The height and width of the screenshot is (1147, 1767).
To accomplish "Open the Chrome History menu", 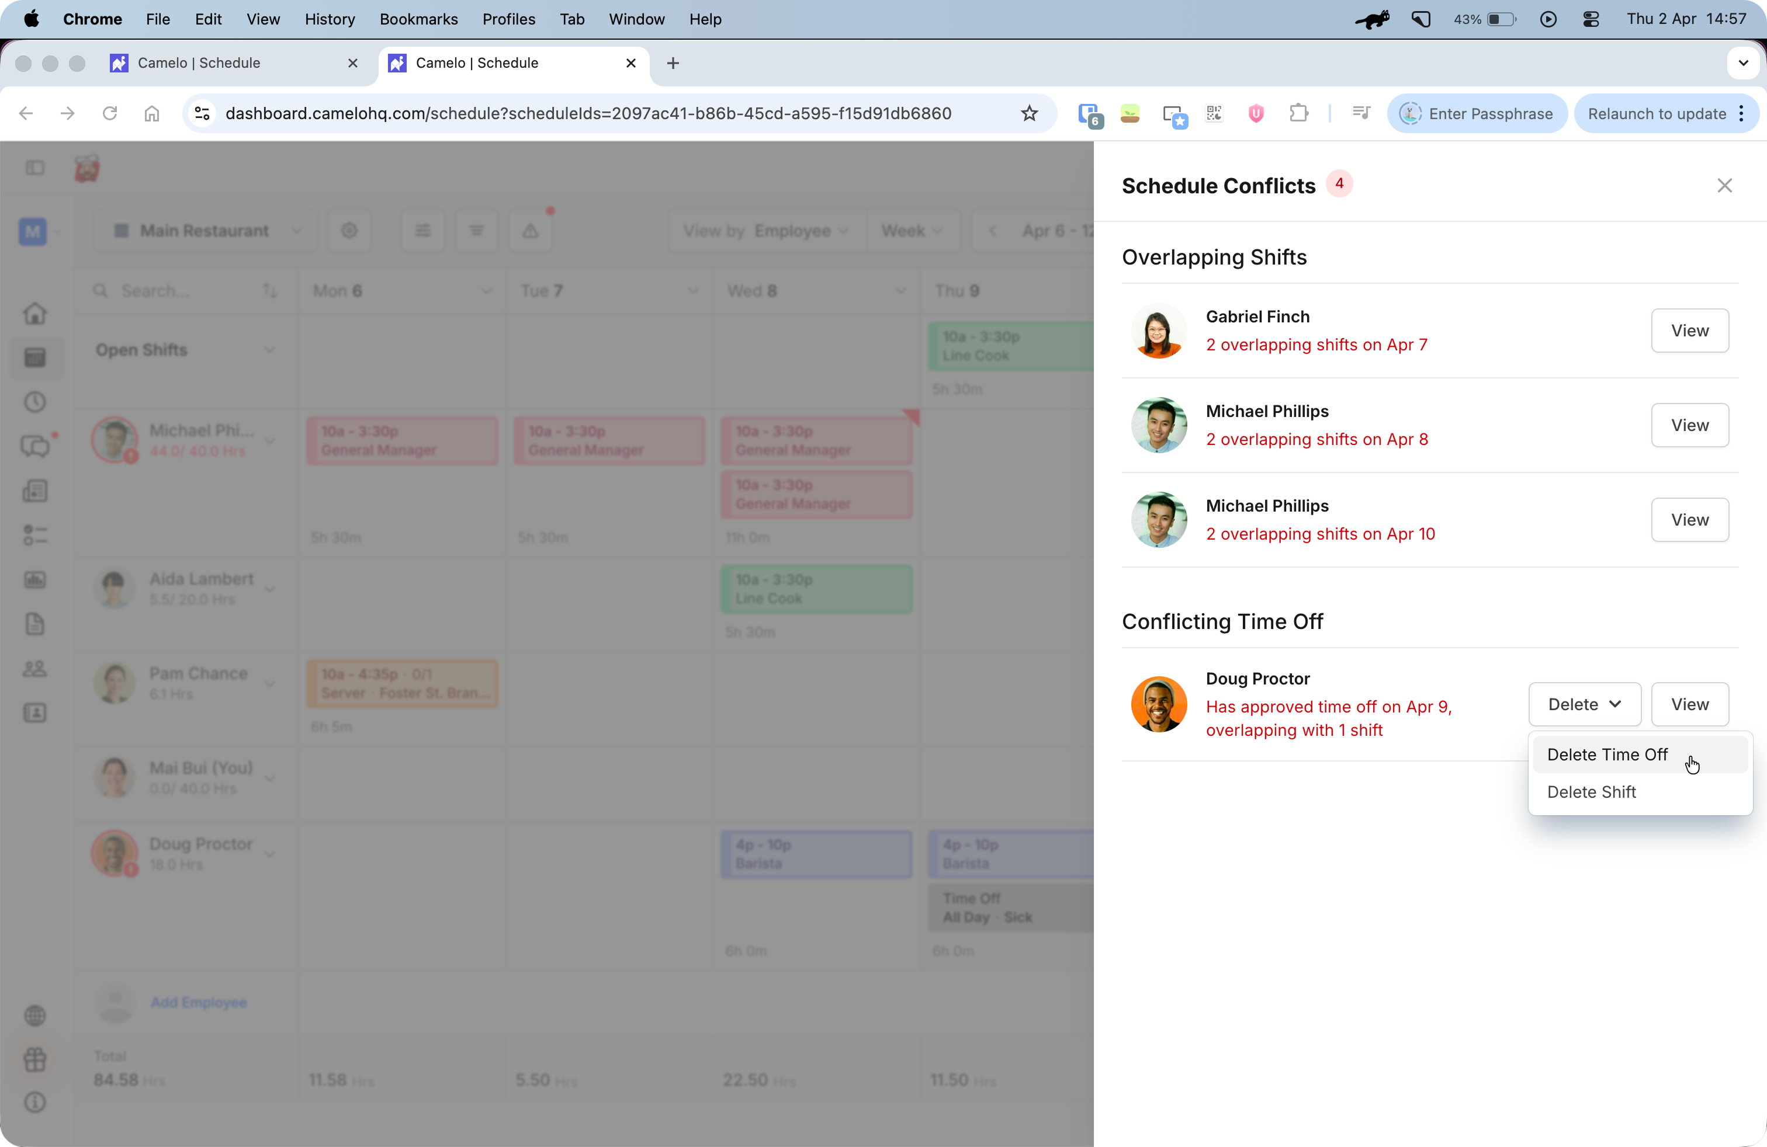I will point(330,19).
